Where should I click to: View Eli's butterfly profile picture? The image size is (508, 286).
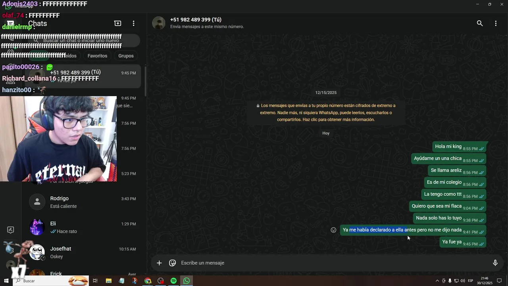coord(37,227)
